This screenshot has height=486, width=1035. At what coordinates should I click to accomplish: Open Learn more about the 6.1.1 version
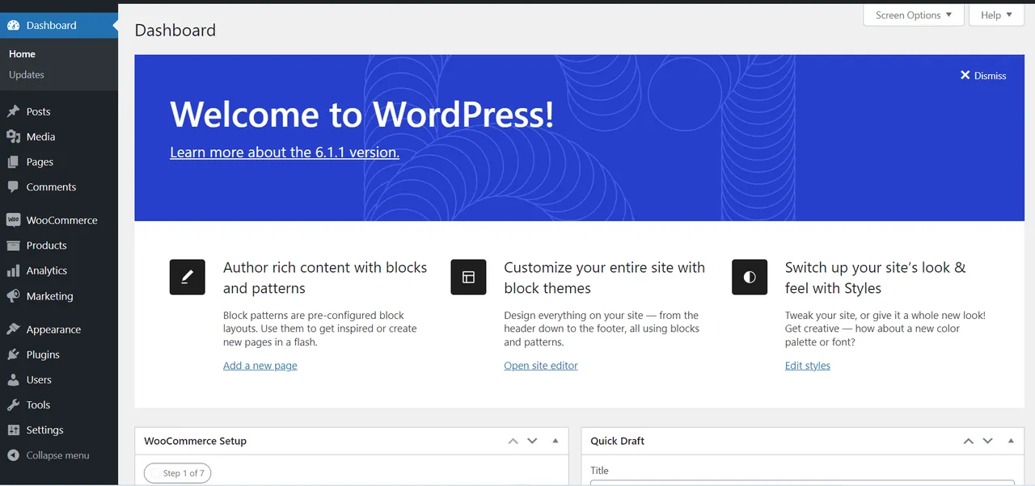coord(285,152)
